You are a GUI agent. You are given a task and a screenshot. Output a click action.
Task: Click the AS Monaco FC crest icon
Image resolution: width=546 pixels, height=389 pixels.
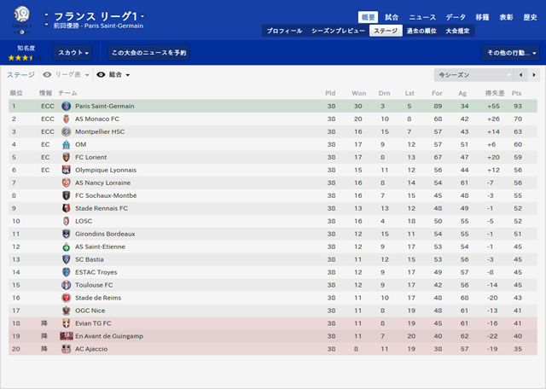point(67,119)
